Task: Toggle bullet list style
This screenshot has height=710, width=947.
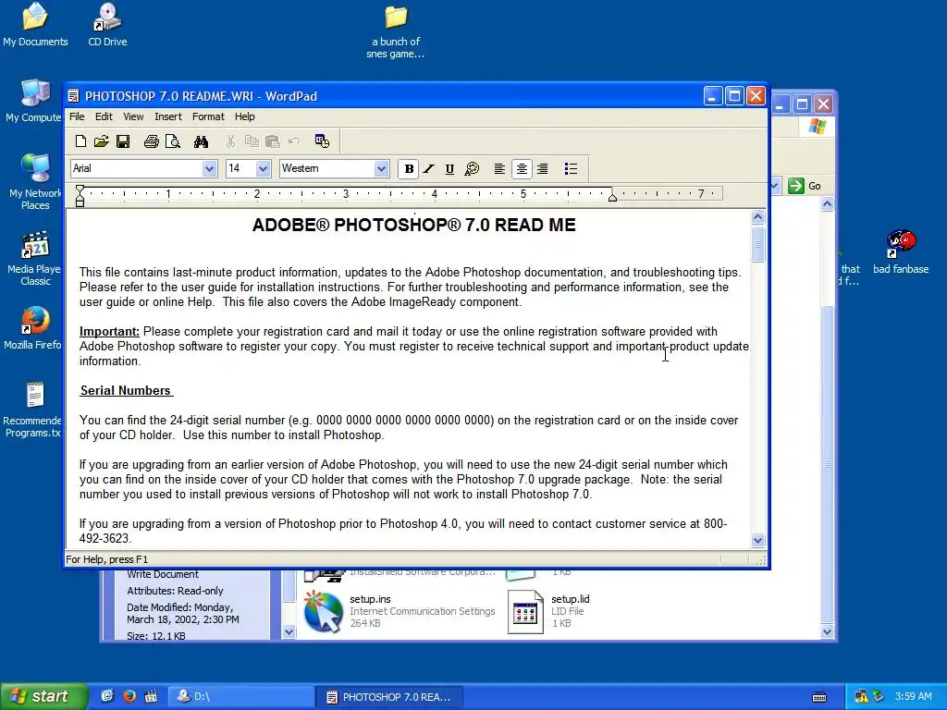Action: pos(571,168)
